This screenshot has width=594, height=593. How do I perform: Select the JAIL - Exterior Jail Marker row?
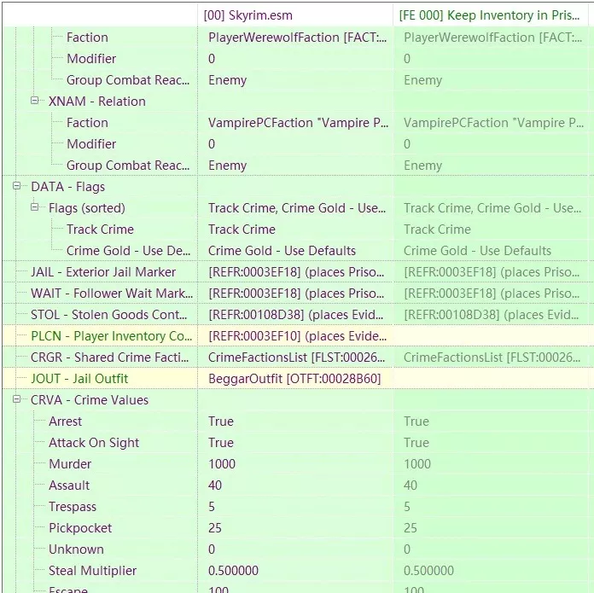coord(297,272)
